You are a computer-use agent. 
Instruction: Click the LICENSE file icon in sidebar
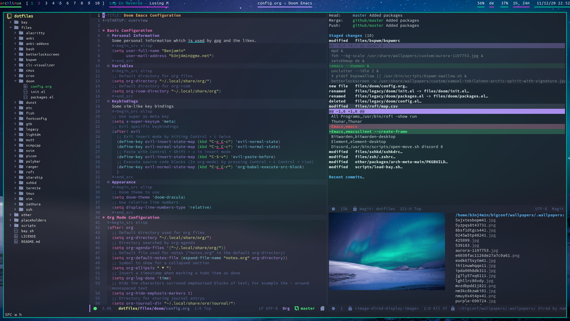click(16, 236)
